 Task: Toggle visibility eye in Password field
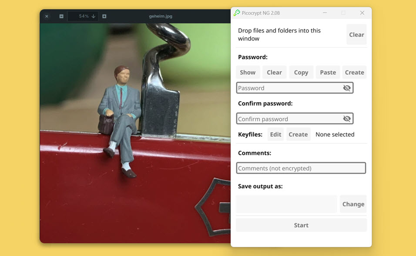[x=346, y=88]
